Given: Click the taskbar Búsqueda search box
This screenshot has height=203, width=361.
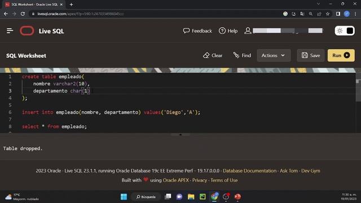Looking at the screenshot, I should click(x=146, y=197).
